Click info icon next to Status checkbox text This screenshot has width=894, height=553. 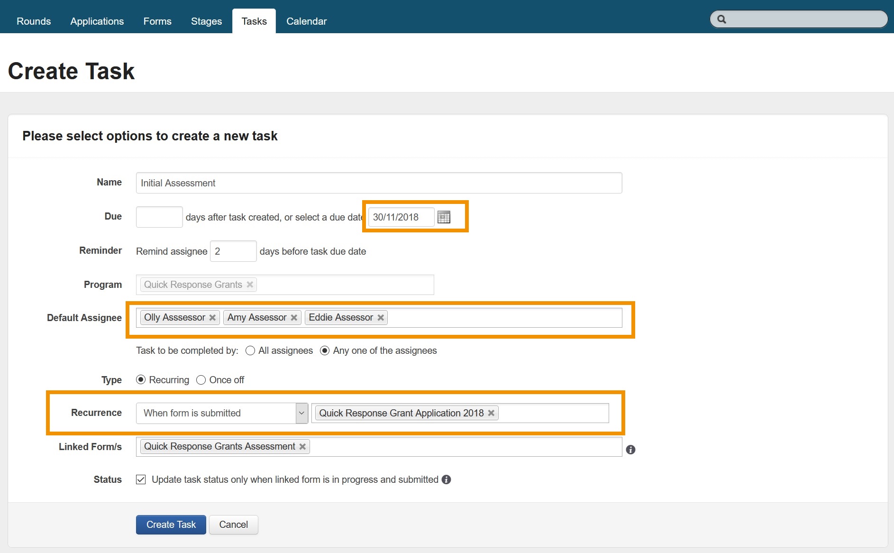pos(446,479)
